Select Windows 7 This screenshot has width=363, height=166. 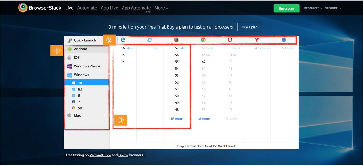click(86, 102)
